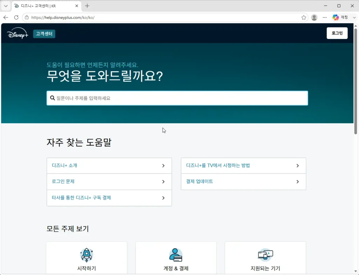
Task: Expand dropdown arrow next to 채팅
Action: (354, 18)
